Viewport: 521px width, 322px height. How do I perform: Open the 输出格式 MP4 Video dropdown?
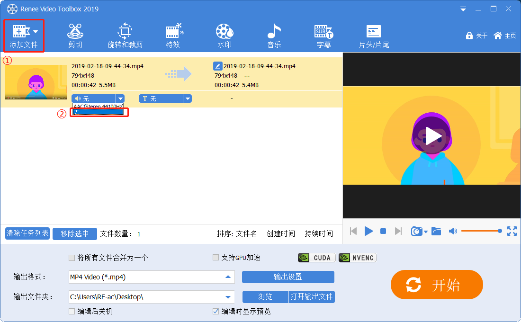coord(228,277)
